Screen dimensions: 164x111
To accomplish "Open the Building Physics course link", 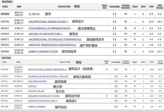I will [x=37, y=81].
